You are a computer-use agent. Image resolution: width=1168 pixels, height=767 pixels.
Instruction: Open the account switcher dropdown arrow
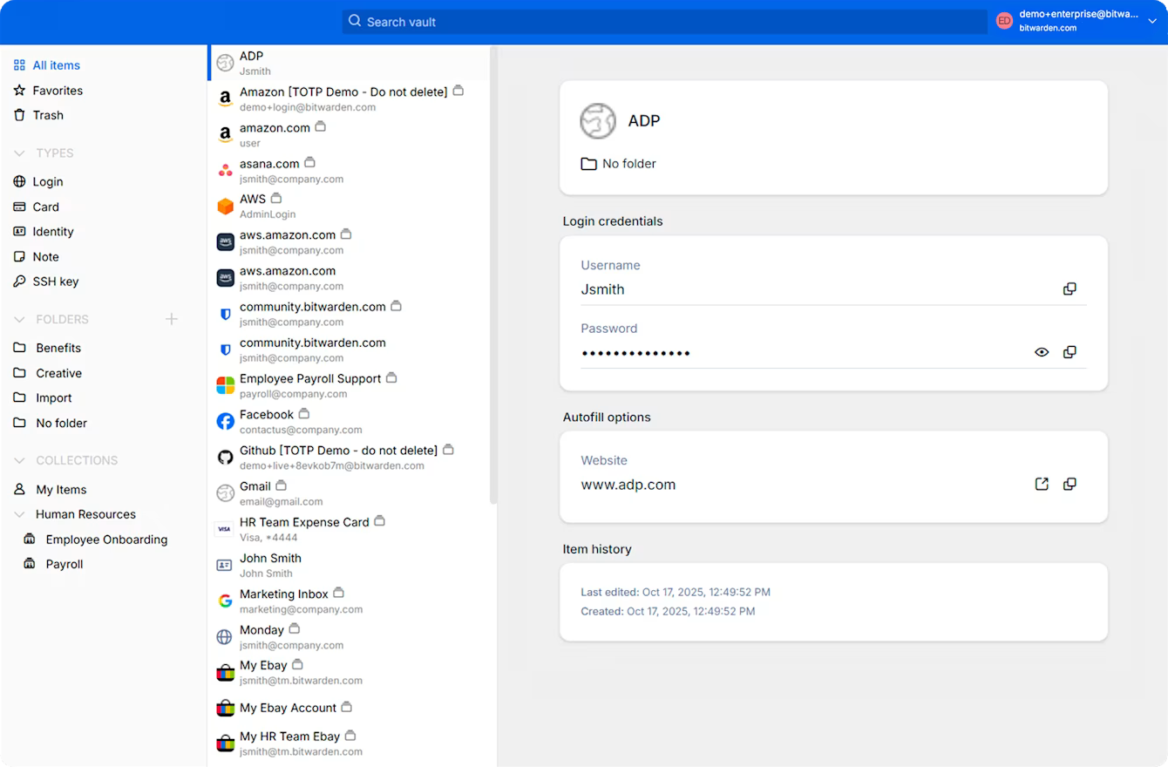tap(1152, 22)
